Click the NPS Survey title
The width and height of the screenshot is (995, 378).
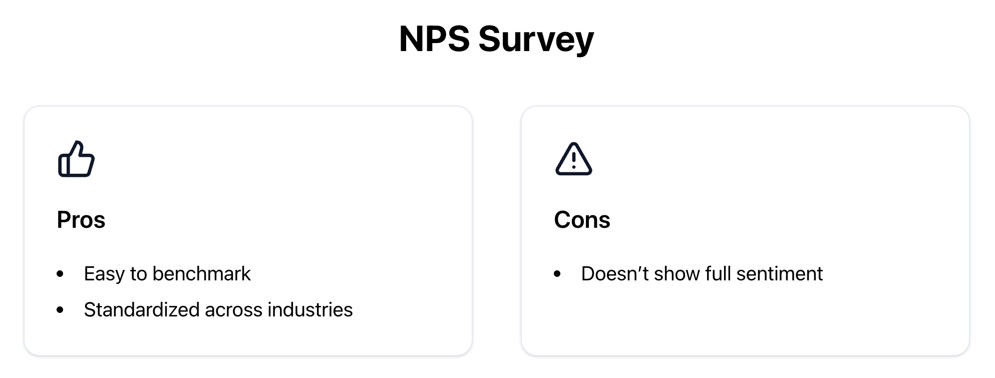[x=496, y=39]
